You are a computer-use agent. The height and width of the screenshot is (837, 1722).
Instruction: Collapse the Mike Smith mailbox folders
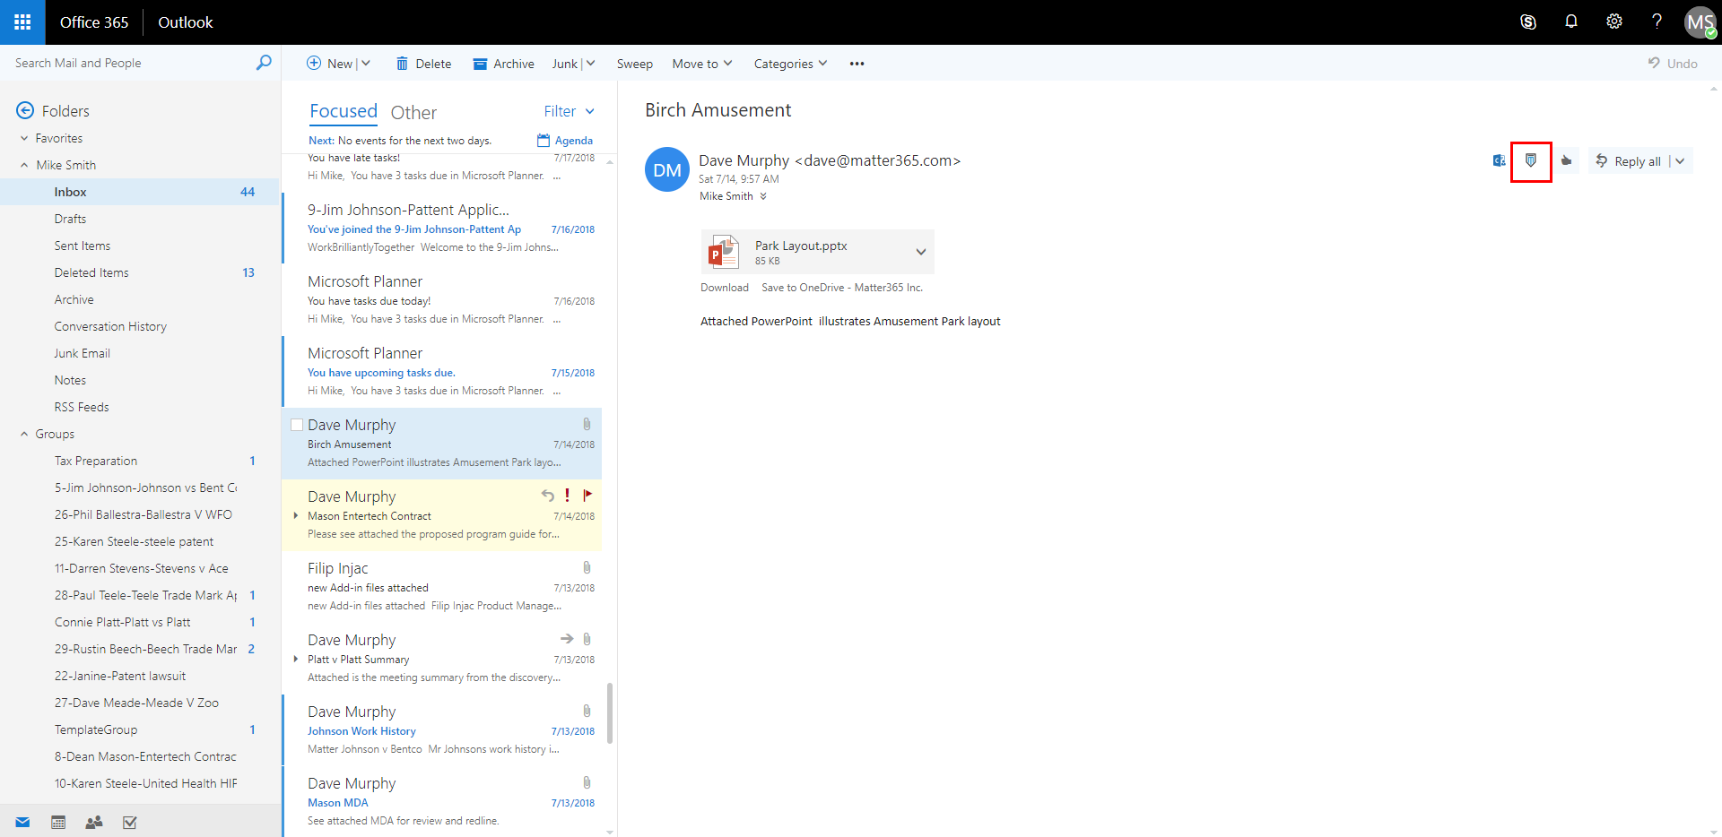(24, 165)
